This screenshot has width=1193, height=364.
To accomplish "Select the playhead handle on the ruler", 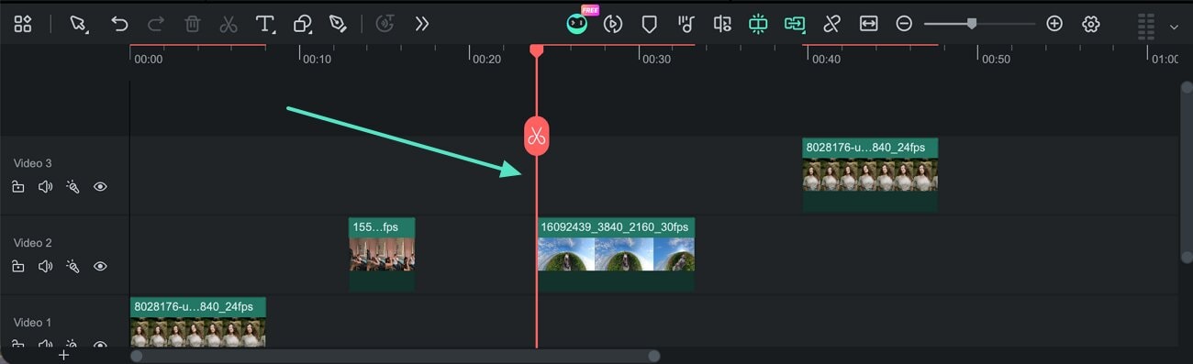I will (x=537, y=51).
